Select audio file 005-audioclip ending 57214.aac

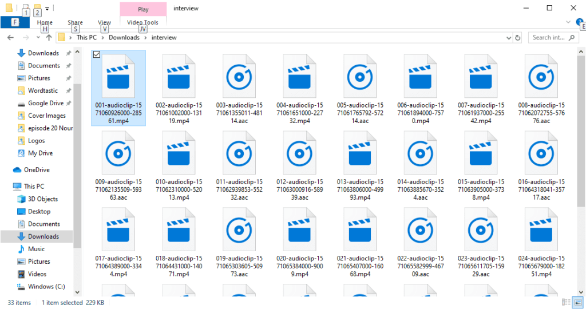coord(360,89)
